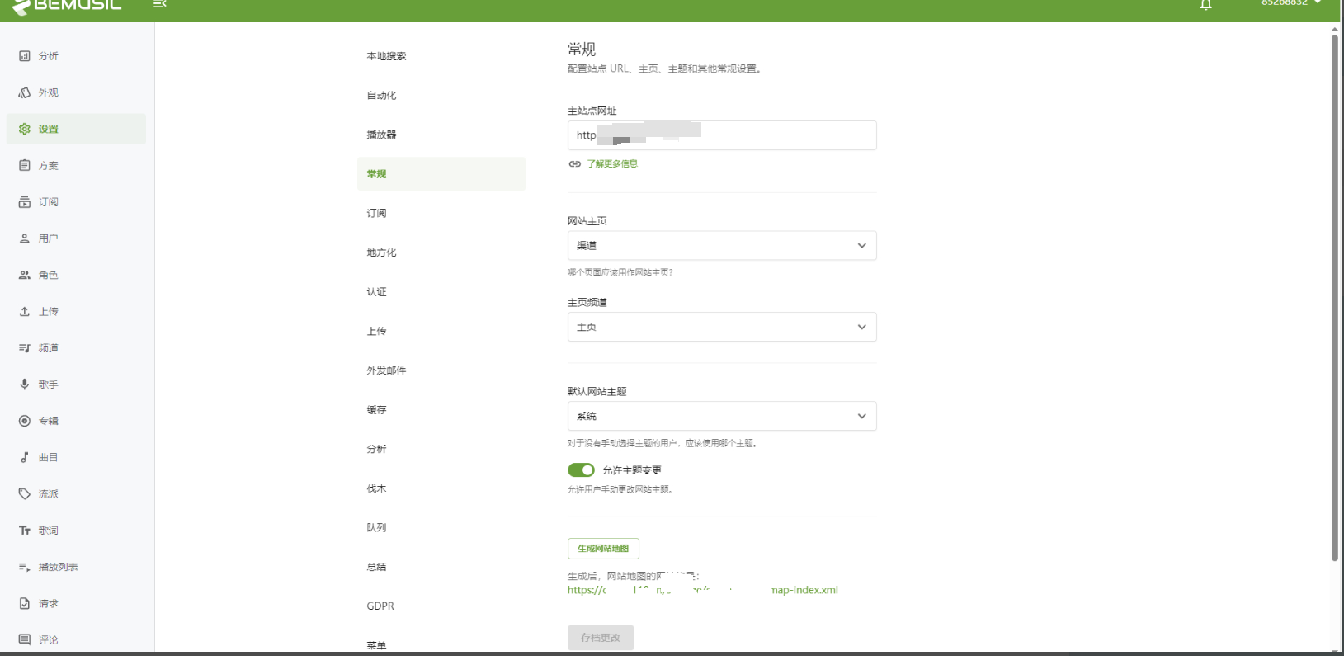The image size is (1344, 656).
Task: Open the 主页频道 dropdown
Action: coord(721,328)
